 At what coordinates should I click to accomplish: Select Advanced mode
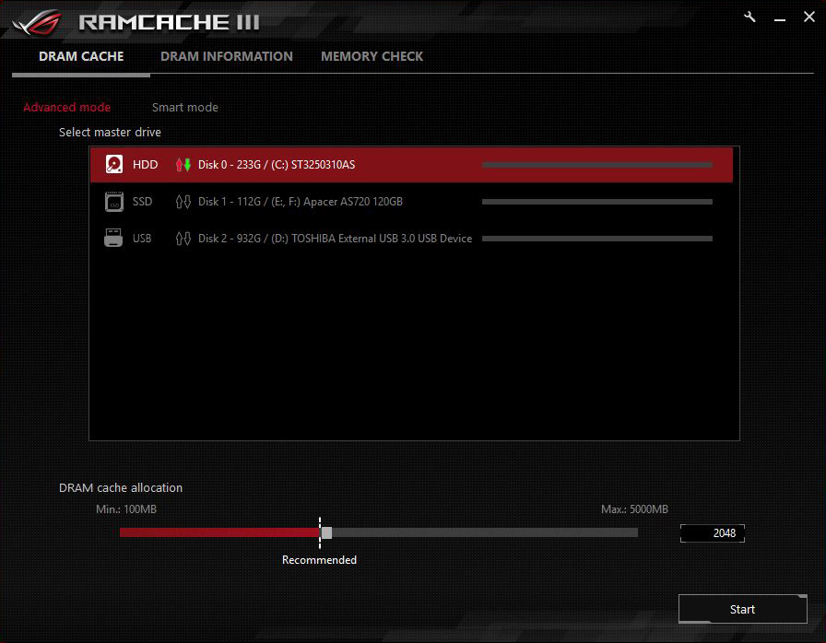pyautogui.click(x=67, y=108)
